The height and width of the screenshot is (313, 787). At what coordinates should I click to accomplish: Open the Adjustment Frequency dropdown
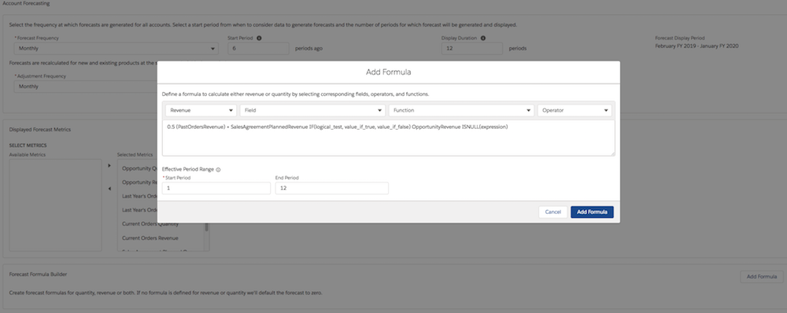tap(85, 87)
